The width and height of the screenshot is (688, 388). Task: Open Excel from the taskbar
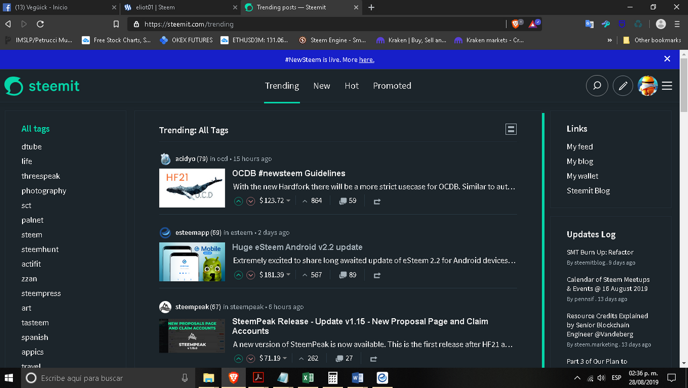pos(308,378)
